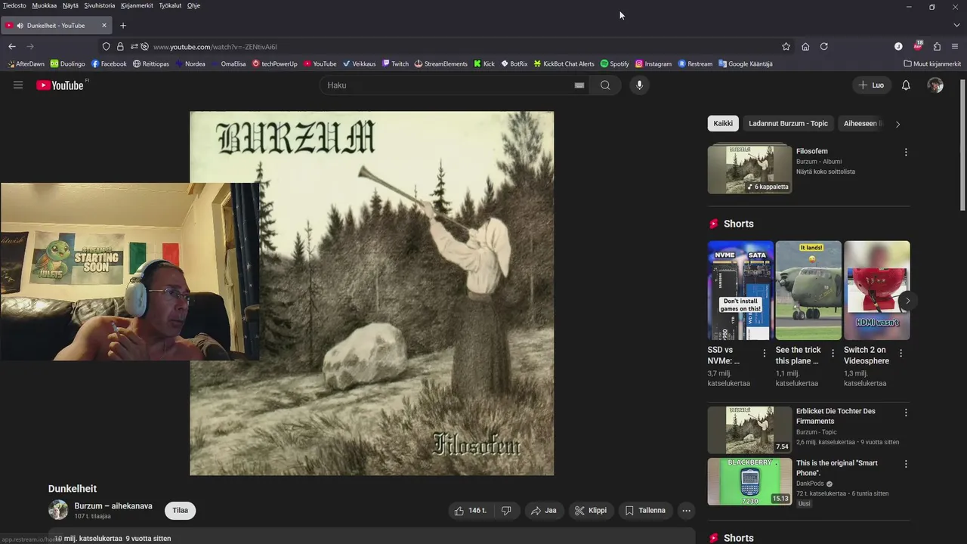
Task: Open options for original Smart Phone video
Action: (906, 464)
